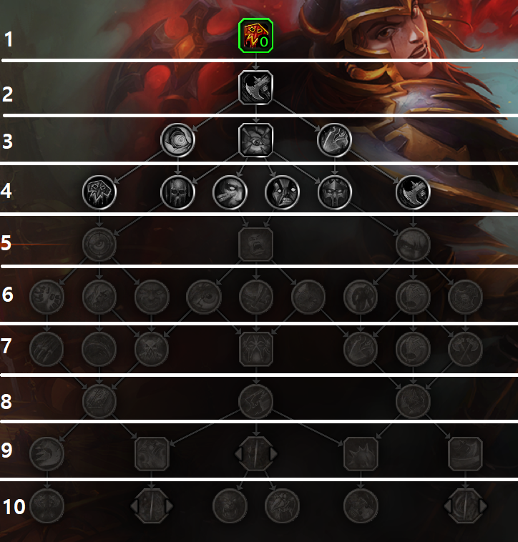
Task: Select the roaring face square talent in row 5
Action: (256, 244)
